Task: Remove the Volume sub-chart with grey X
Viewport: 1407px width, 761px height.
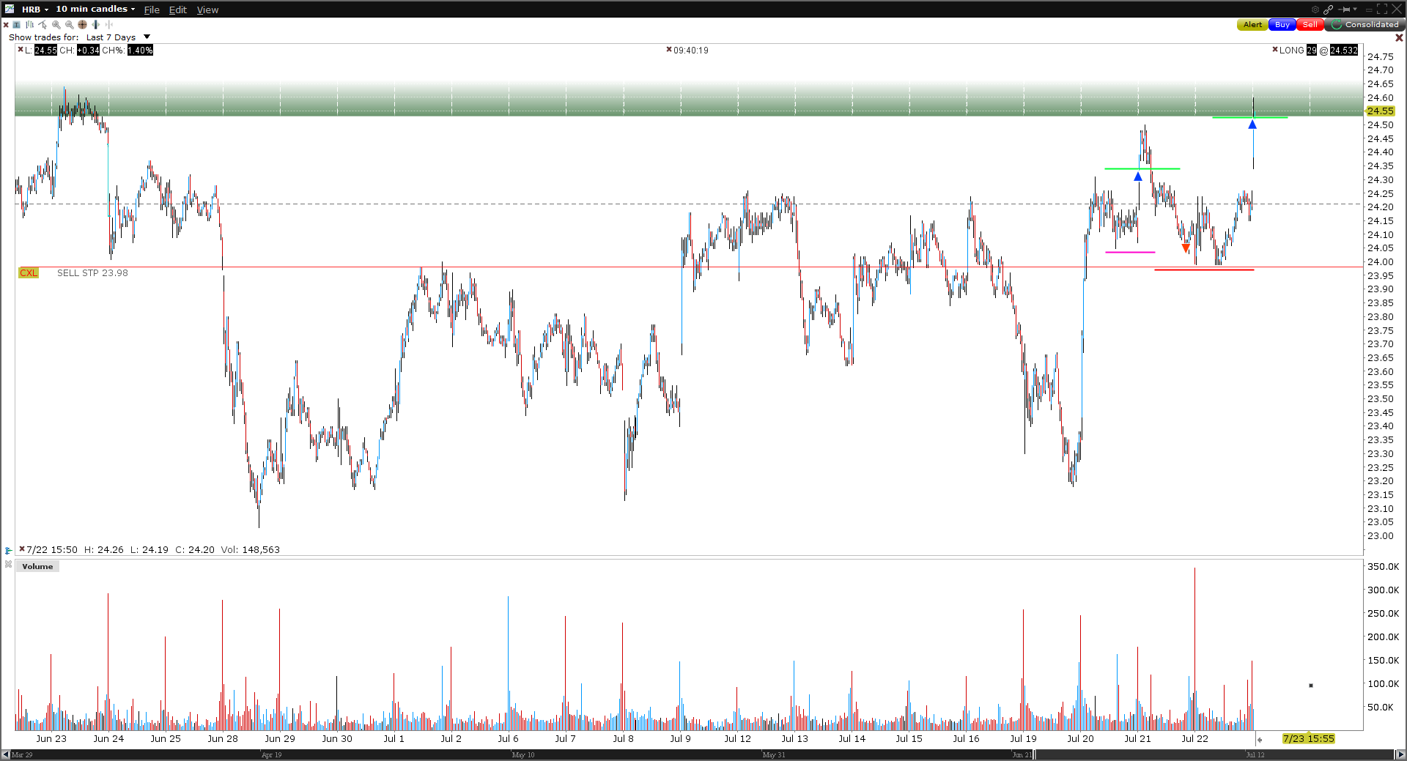Action: [8, 565]
